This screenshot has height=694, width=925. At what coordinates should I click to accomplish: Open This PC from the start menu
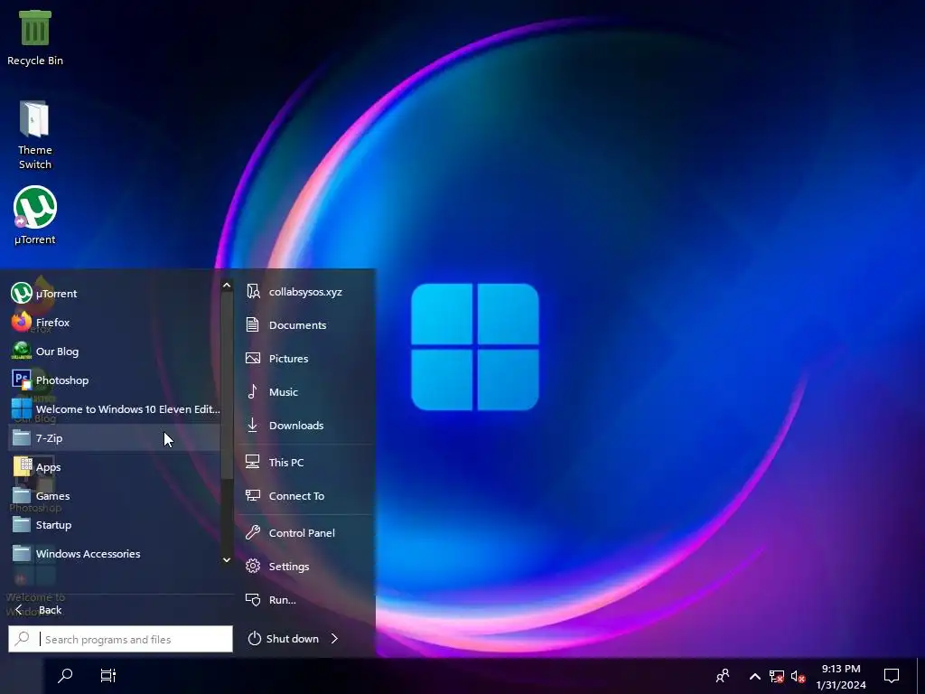coord(305,462)
